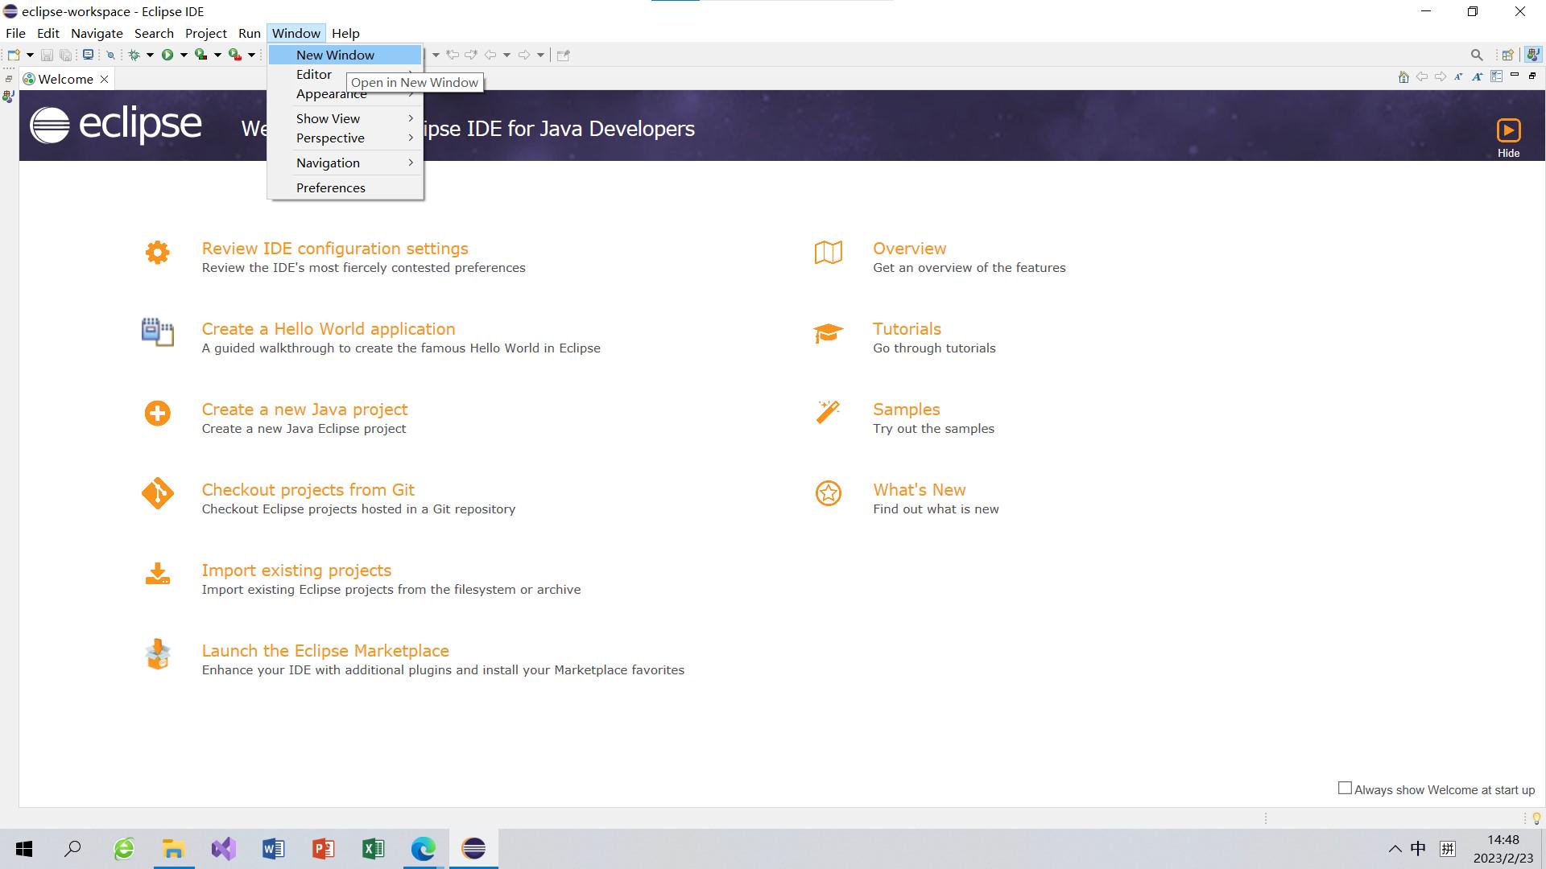Open the Help menu
The image size is (1546, 869).
tap(345, 33)
